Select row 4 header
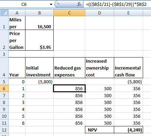 pyautogui.click(x=4, y=68)
